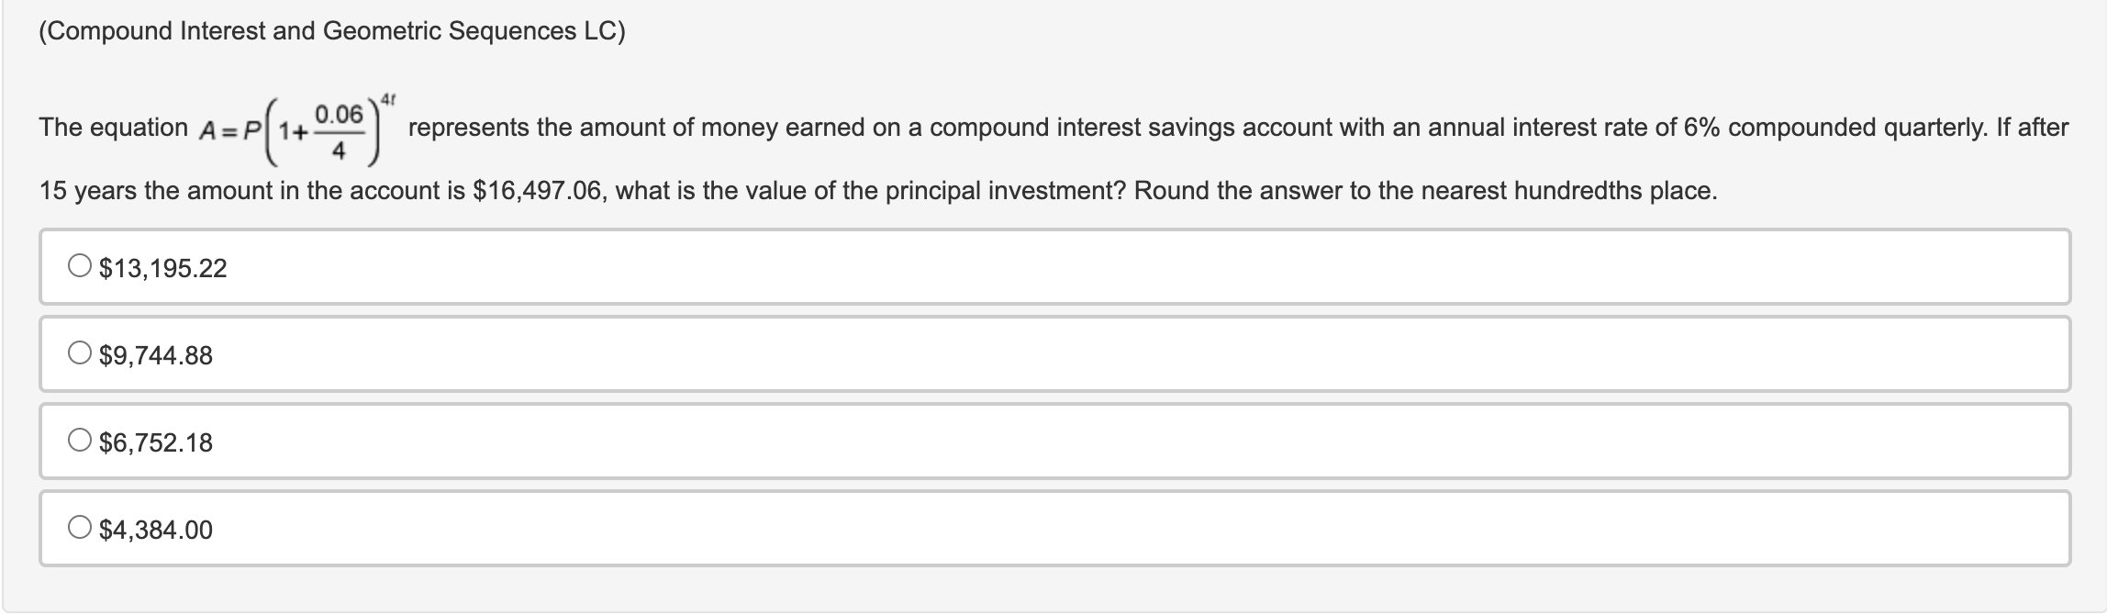Click the $13,195.22 answer label text
2107x615 pixels.
(x=162, y=268)
